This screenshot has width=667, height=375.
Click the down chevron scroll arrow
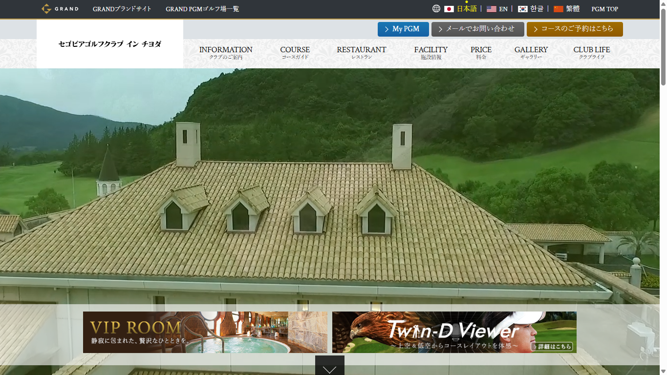(330, 366)
